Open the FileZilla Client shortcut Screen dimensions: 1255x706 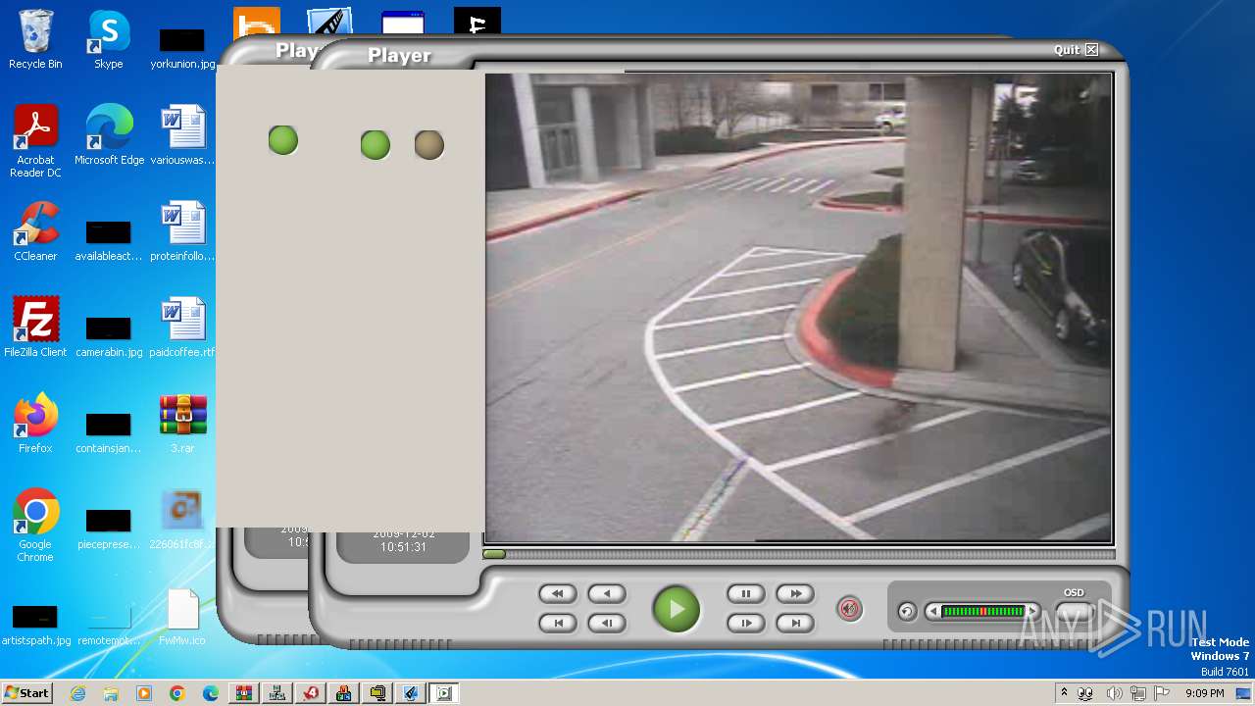[x=35, y=328]
